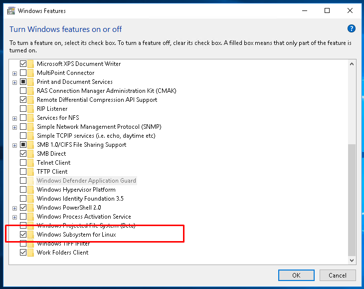Click folder icon next to Windows Subsystem for Linux
This screenshot has height=289, width=364.
pos(30,235)
